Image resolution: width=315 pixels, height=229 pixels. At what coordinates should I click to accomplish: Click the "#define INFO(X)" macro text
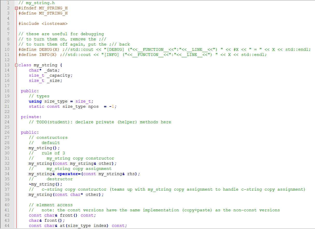click(38, 55)
